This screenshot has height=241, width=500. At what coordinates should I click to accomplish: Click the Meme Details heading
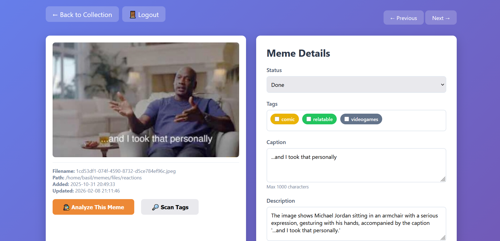[x=298, y=53]
